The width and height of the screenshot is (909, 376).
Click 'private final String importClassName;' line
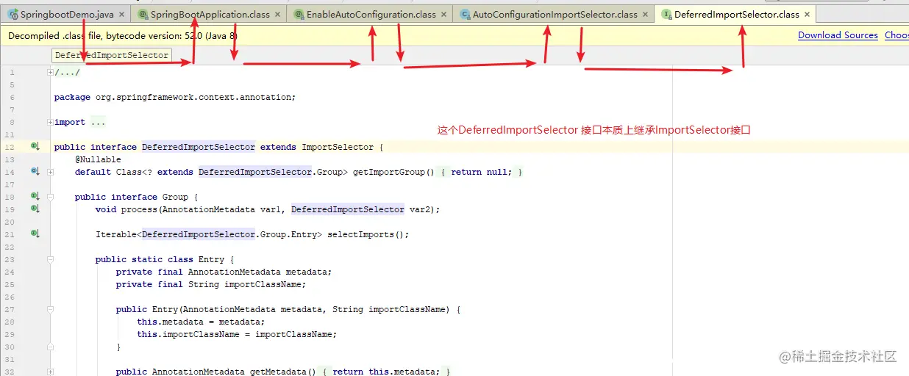click(211, 284)
